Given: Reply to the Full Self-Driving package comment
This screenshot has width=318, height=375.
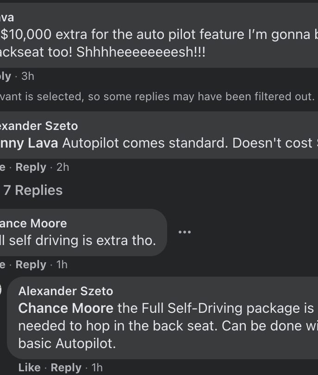Looking at the screenshot, I should [x=66, y=368].
